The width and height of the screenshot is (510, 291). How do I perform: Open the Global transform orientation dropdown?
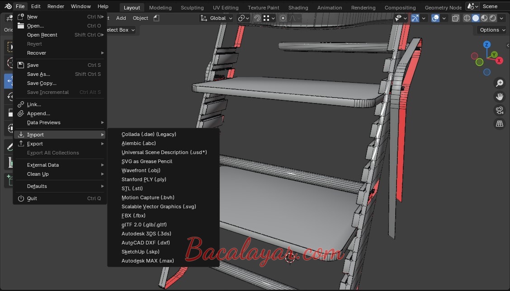click(217, 18)
